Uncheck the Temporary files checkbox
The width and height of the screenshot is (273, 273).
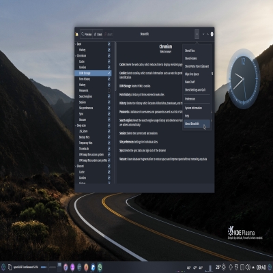pyautogui.click(x=109, y=143)
